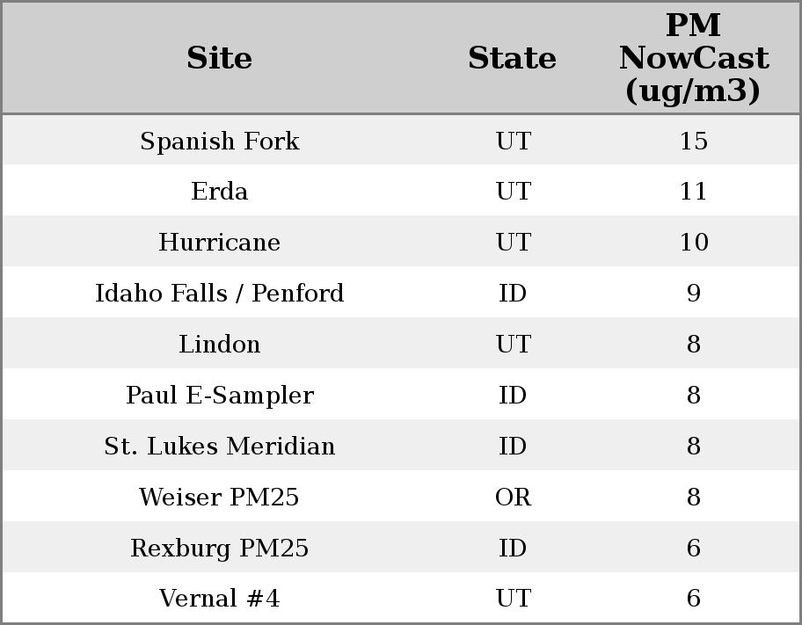Viewport: 802px width, 625px height.
Task: Click the Hurricane site name
Action: tap(219, 243)
